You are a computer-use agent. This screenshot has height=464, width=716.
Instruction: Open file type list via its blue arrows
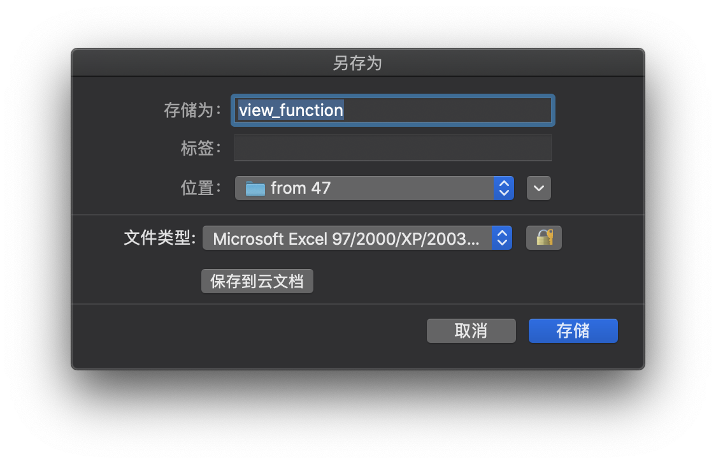502,238
